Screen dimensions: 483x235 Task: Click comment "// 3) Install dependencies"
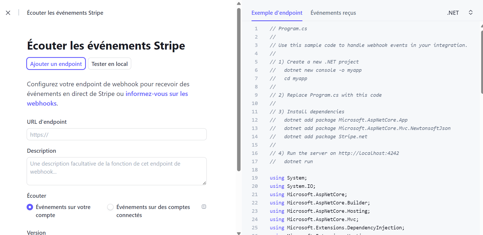coord(307,112)
